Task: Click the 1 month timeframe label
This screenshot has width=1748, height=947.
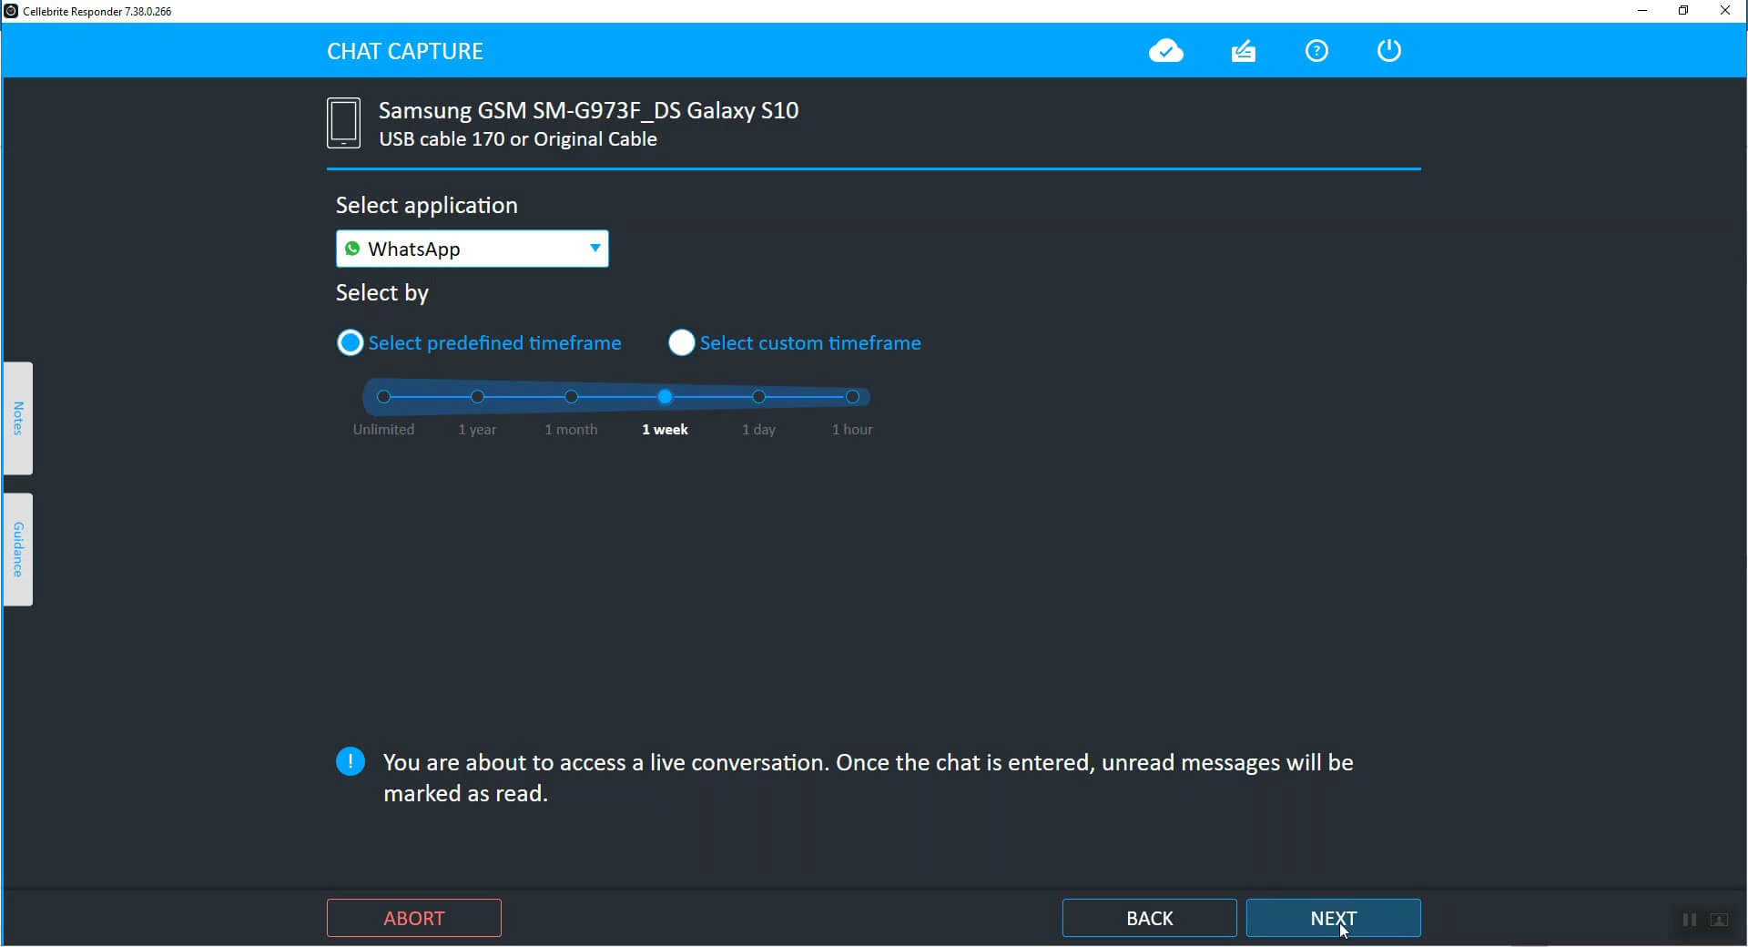Action: 571,429
